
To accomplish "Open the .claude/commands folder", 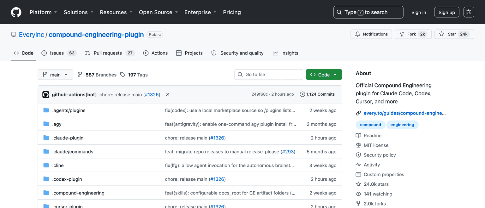I will 73,152.
